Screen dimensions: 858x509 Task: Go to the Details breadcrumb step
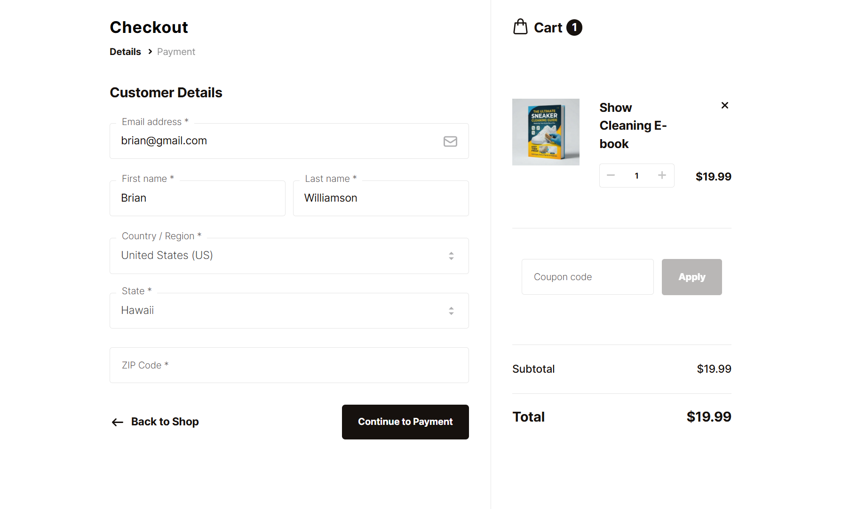click(125, 52)
